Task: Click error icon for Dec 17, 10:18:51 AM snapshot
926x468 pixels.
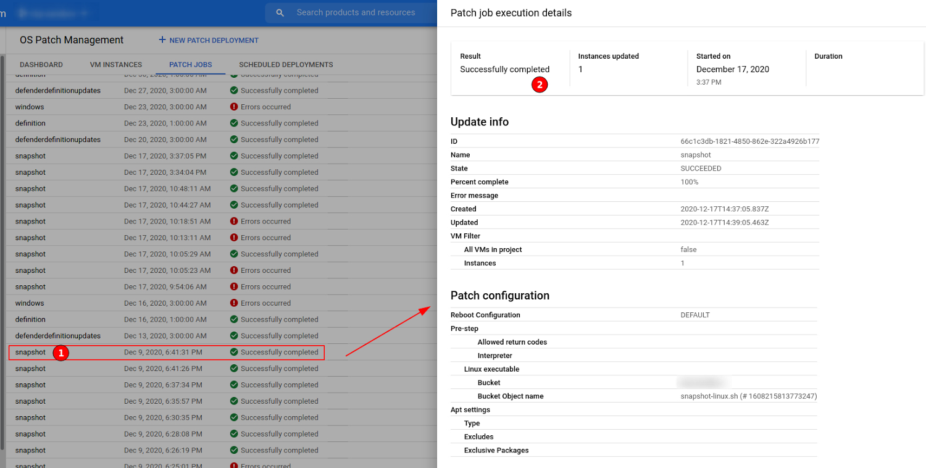Action: point(234,221)
